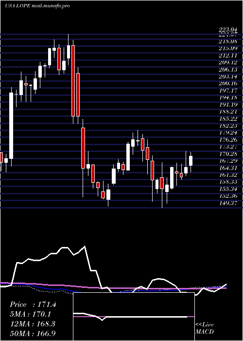The height and width of the screenshot is (341, 243).
Task: Click the USA LOPE mail.munafa.pro title text
Action: (37, 6)
